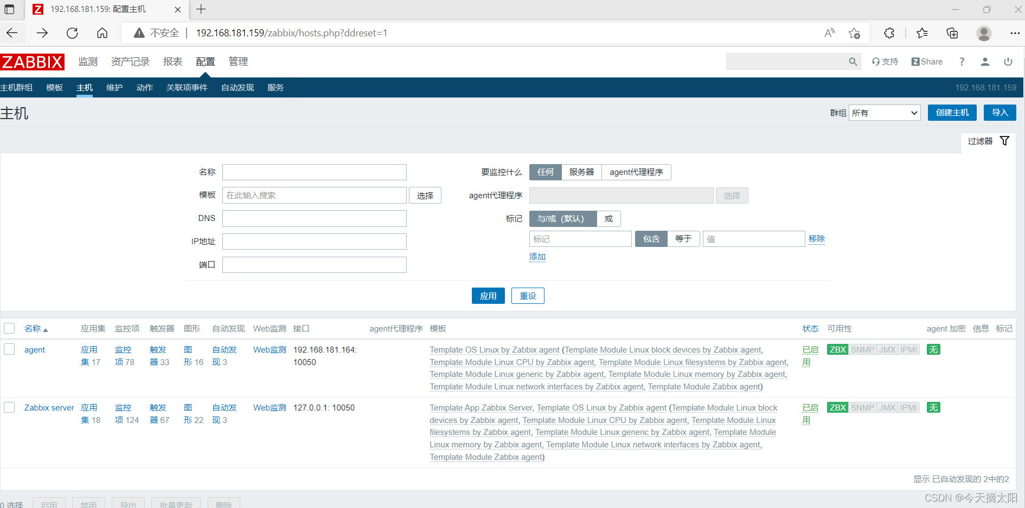Click 已启用 status for agent host

[810, 356]
